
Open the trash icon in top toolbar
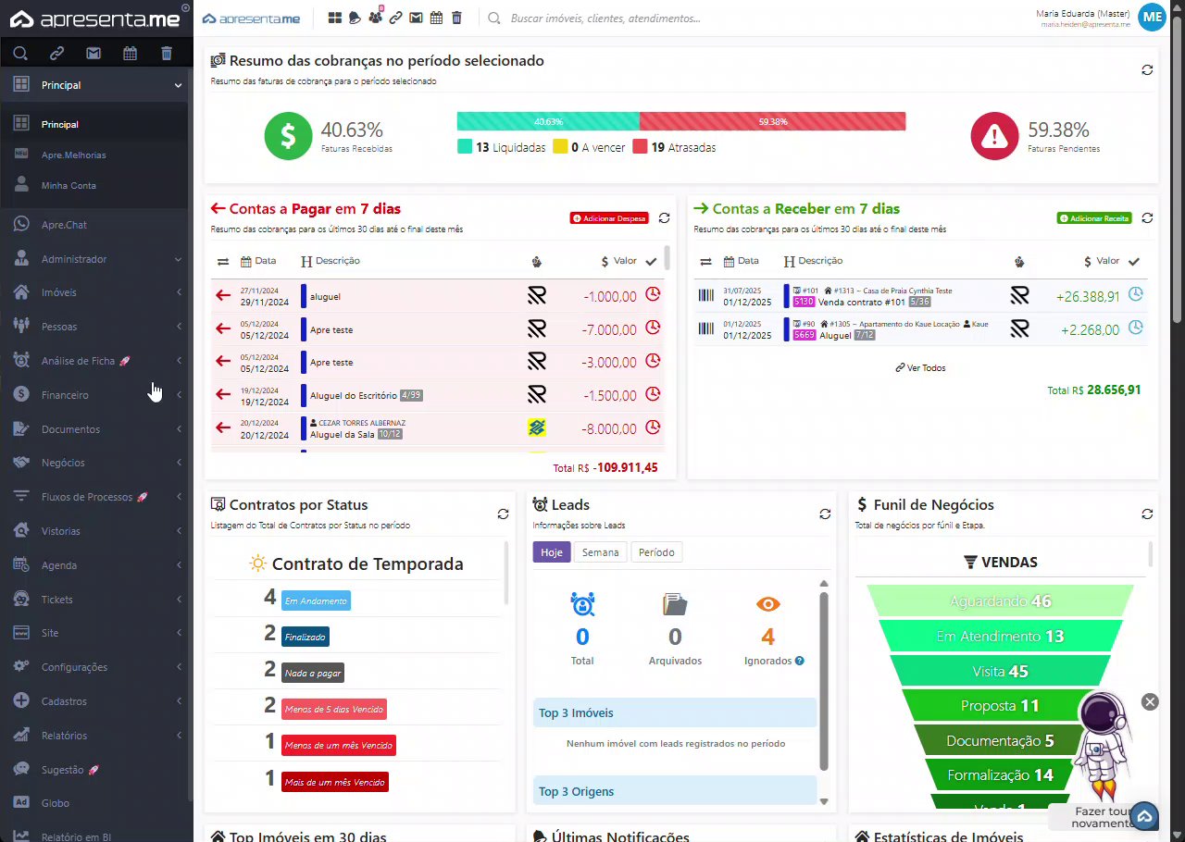(456, 18)
